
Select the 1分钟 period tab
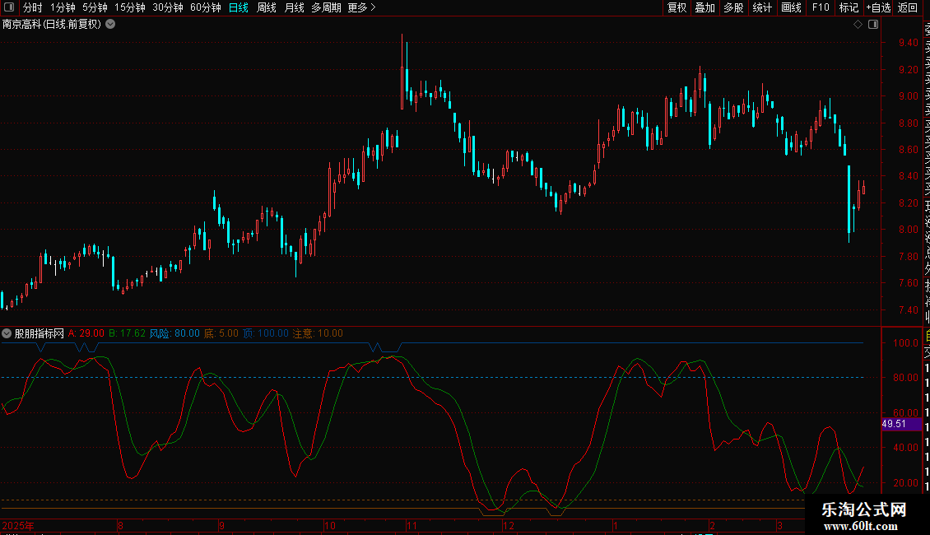coord(63,7)
